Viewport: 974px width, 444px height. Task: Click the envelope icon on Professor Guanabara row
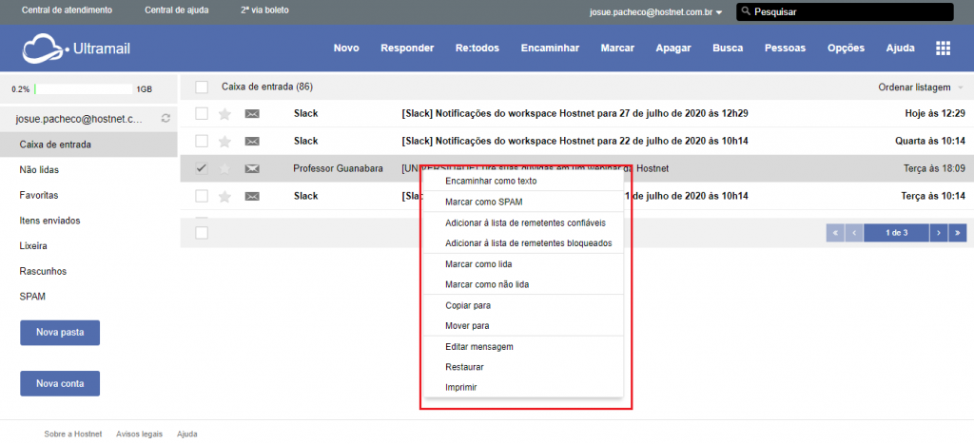point(252,169)
